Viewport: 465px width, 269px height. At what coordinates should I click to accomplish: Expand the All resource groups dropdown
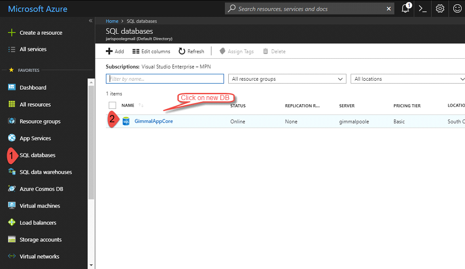pyautogui.click(x=287, y=79)
